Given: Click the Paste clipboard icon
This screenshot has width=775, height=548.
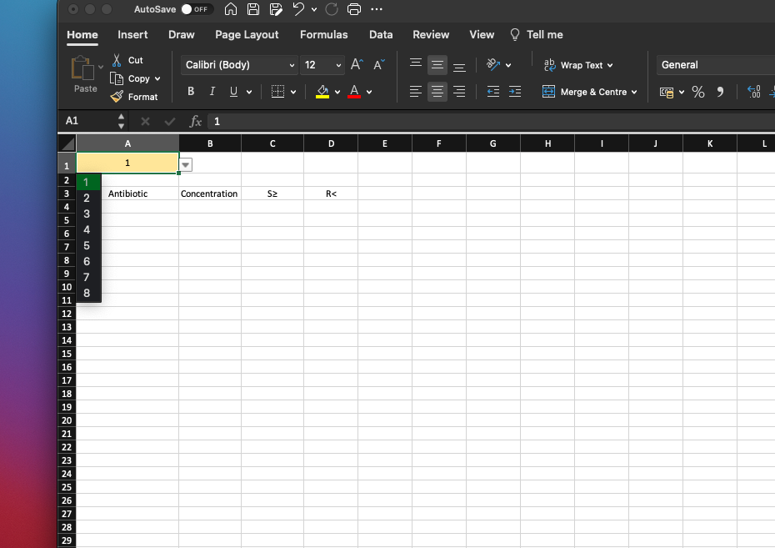Looking at the screenshot, I should 82,68.
